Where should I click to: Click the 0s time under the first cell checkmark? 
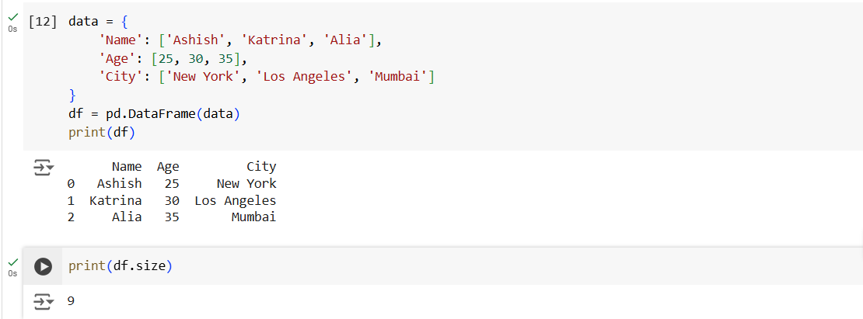12,29
